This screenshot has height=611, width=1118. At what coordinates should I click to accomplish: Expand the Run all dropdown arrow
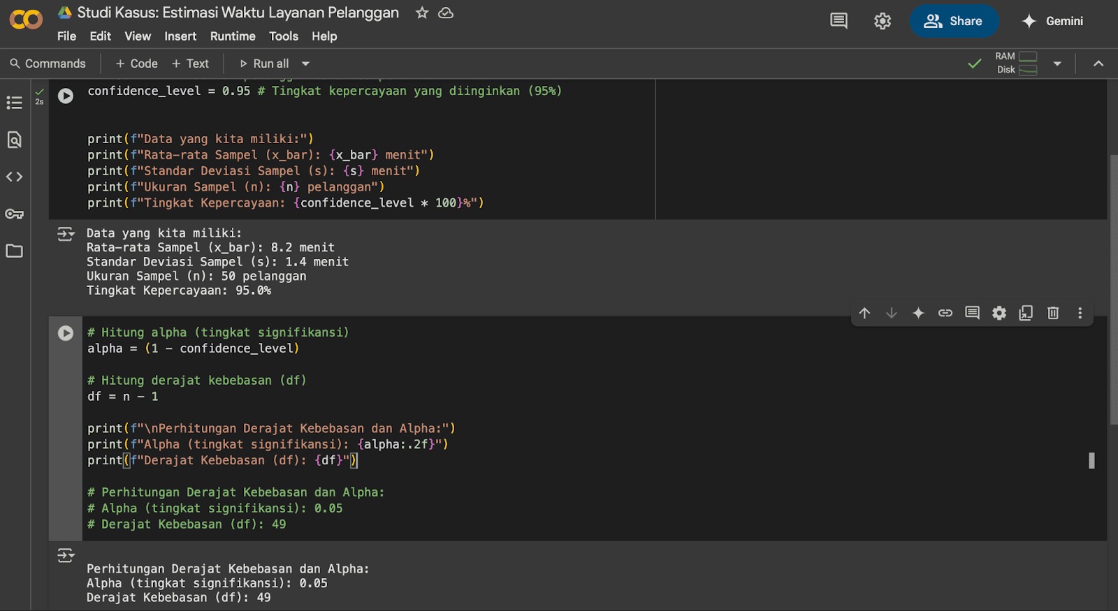point(305,64)
